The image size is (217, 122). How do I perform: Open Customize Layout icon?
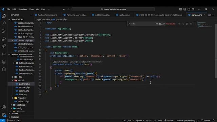[193, 9]
